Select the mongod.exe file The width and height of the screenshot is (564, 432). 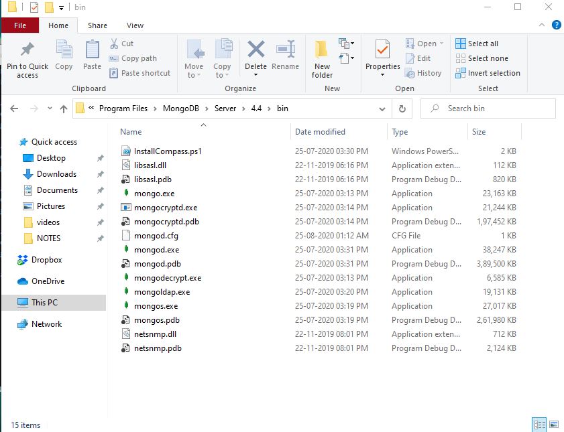[156, 250]
